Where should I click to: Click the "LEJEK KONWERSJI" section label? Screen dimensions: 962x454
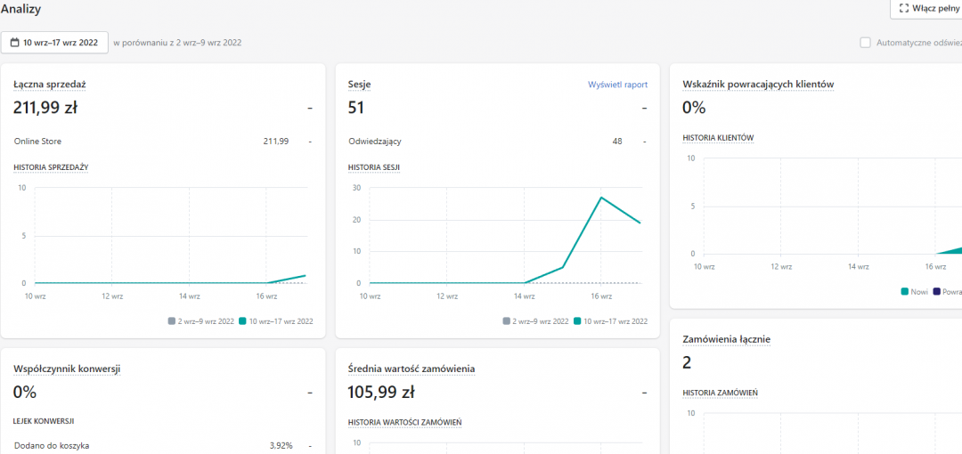point(43,421)
